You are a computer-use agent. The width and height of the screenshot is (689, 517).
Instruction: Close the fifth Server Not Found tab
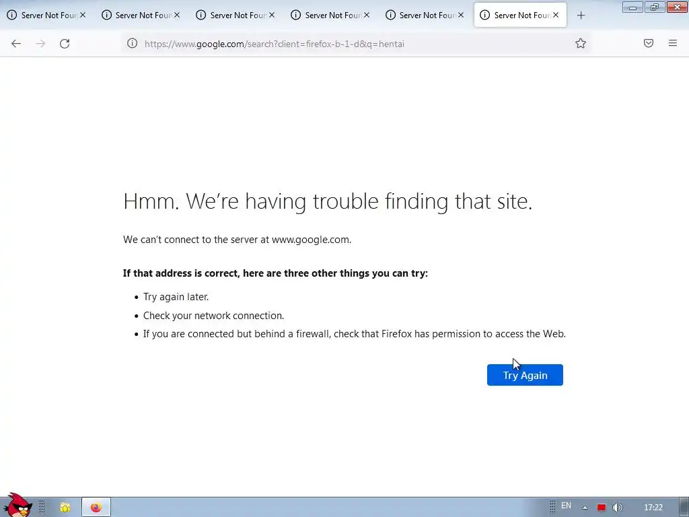460,15
